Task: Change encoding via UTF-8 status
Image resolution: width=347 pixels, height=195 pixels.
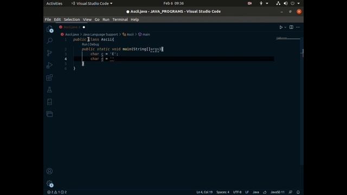Action: (237, 192)
